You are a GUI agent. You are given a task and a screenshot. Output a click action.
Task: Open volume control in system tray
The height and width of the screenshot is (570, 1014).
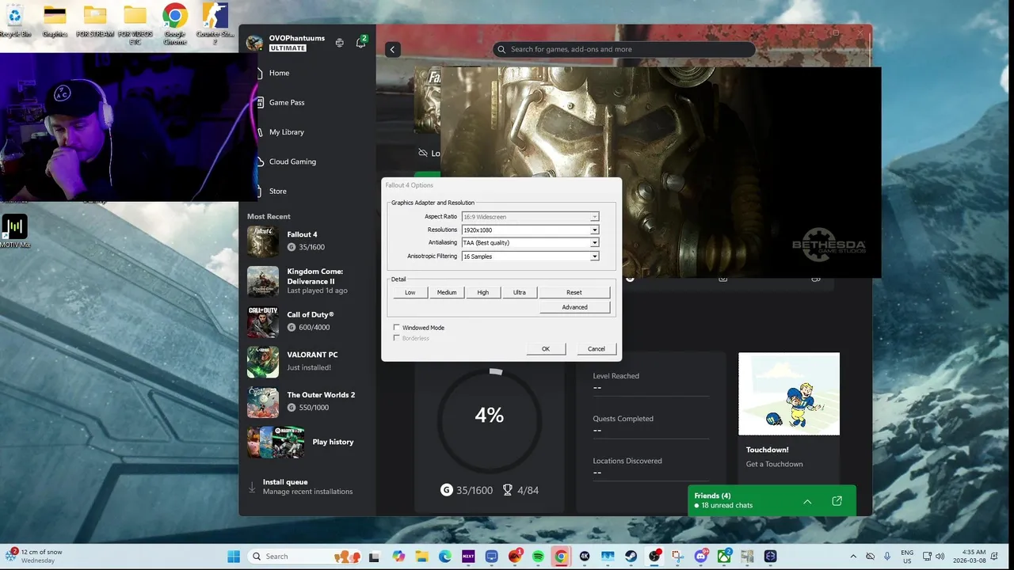[941, 557]
